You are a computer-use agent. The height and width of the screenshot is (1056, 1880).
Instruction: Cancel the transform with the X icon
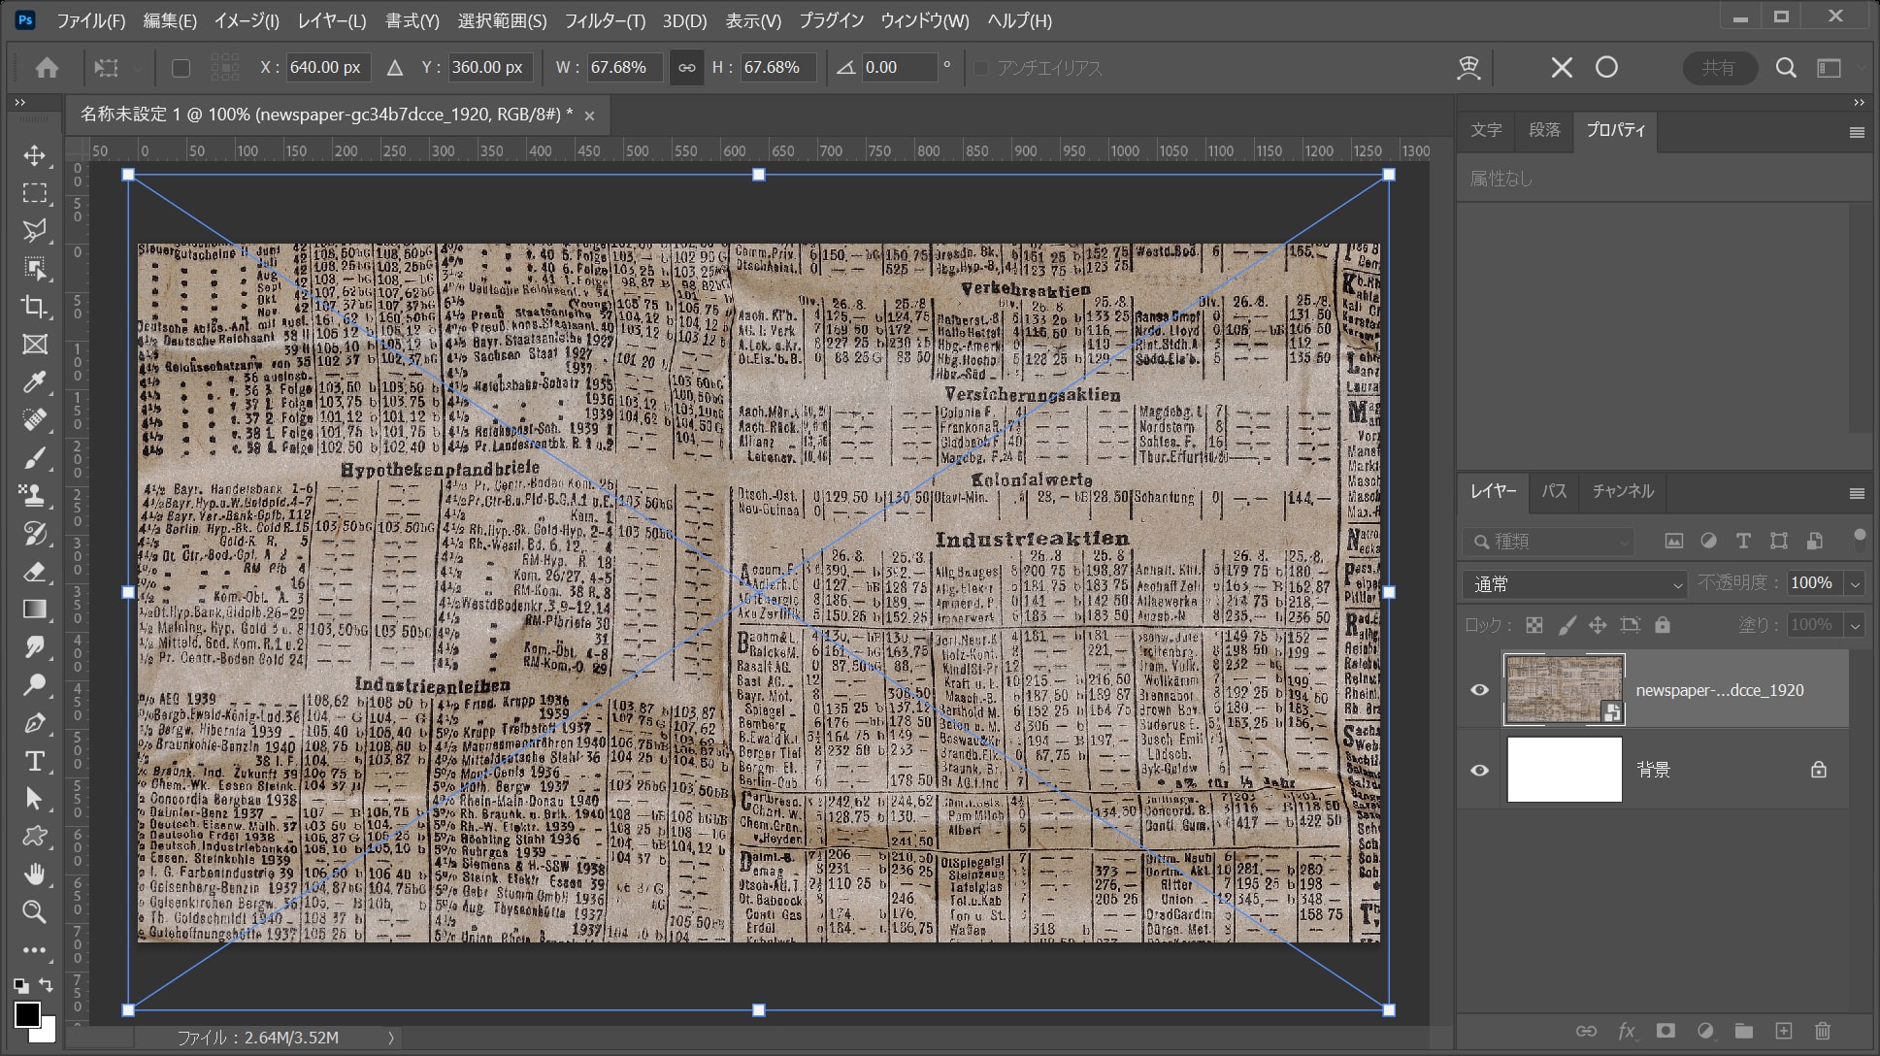1562,68
